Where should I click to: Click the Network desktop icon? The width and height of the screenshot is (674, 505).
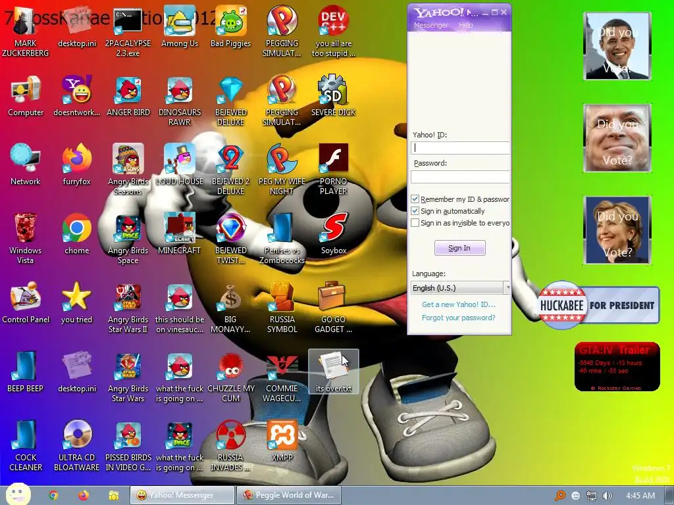pyautogui.click(x=26, y=165)
